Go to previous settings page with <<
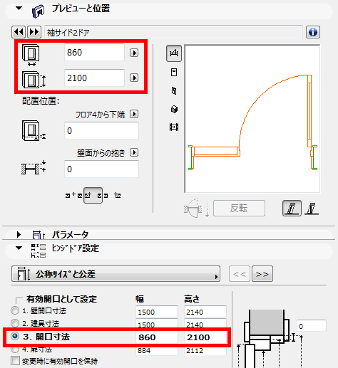Viewport: 338px width, 368px height. [240, 274]
